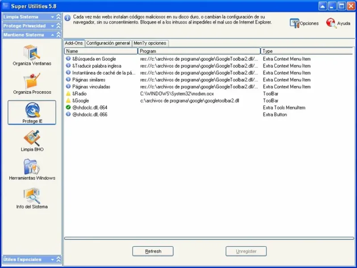The width and height of the screenshot is (357, 268).
Task: Click the warning icon of &Google row
Action: coord(68,100)
